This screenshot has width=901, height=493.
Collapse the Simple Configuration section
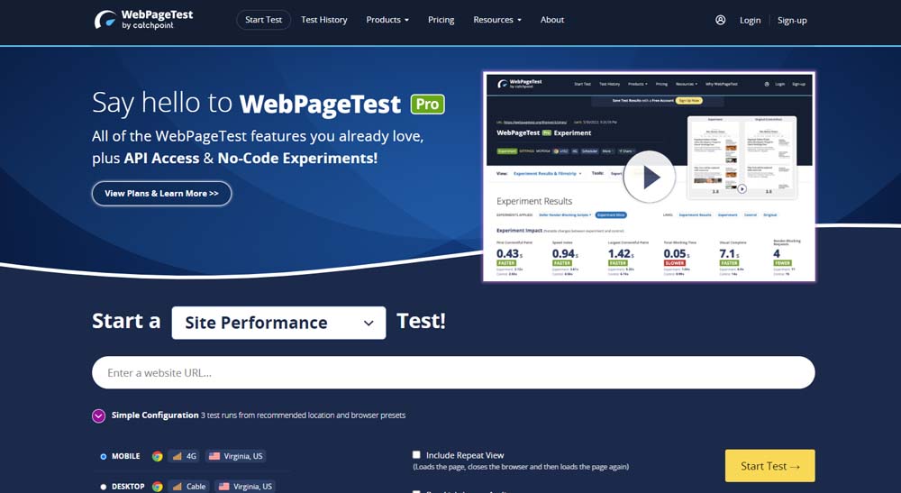coord(98,415)
